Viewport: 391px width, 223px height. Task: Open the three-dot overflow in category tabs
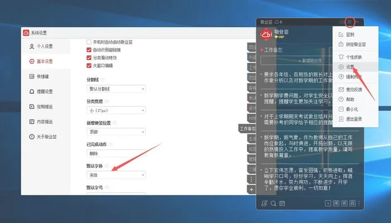(x=251, y=179)
